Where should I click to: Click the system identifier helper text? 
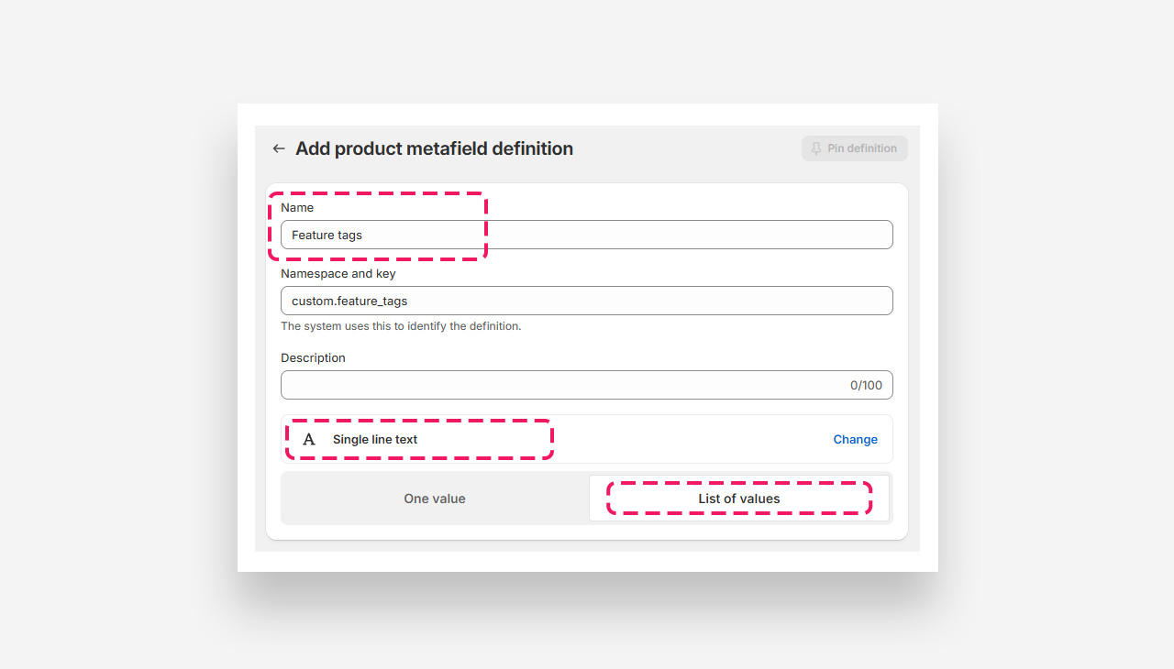click(401, 326)
